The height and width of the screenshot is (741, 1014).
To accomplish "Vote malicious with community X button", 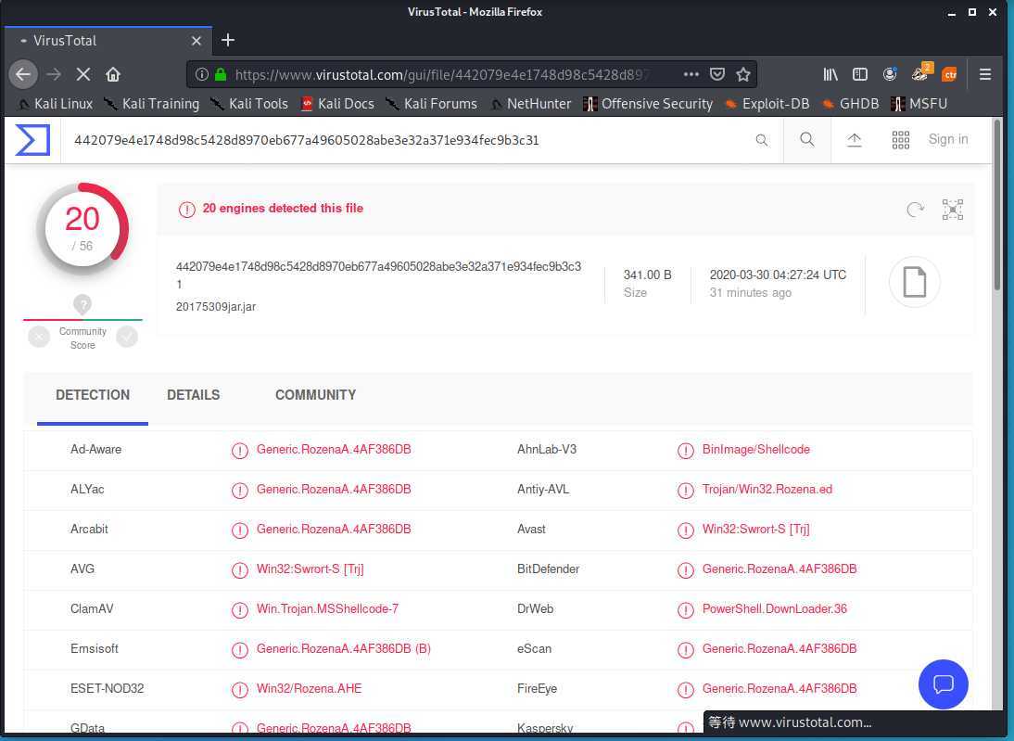I will click(x=39, y=337).
